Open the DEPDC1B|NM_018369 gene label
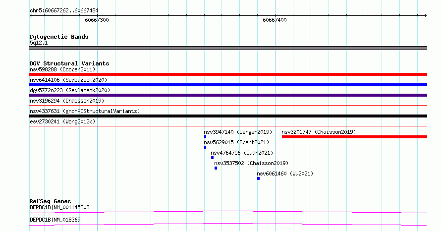The width and height of the screenshot is (441, 231). pos(55,220)
